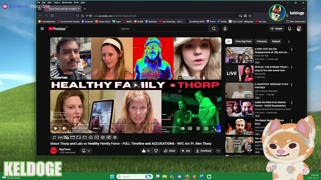Expand the Intro chapter chevron in player
Screen dimensions: 321x180
pyautogui.click(x=99, y=128)
